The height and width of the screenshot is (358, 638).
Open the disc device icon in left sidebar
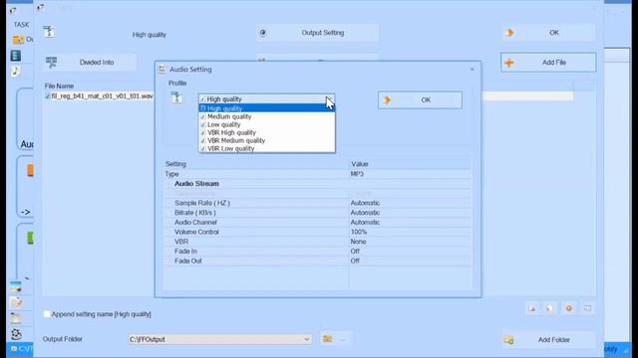(16, 318)
